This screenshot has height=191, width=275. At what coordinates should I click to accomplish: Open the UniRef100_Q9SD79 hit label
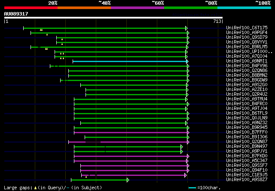click(x=247, y=37)
